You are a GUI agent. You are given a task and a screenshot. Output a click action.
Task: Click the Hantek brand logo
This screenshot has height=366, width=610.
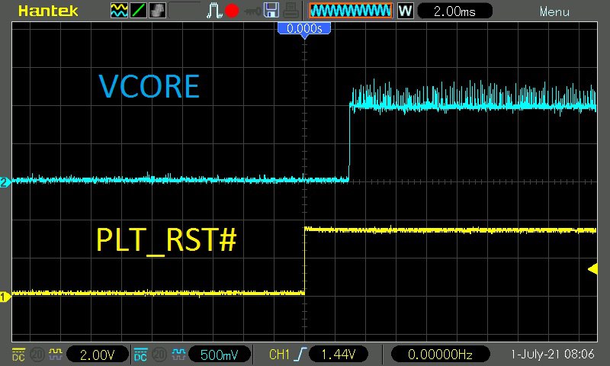(48, 11)
